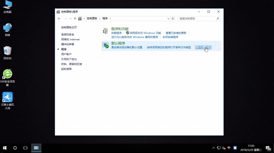The image size is (274, 153).
Task: Open volume tray icon
Action: pos(224,148)
